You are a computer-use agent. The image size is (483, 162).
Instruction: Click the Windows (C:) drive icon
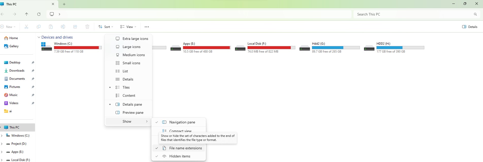tap(46, 47)
